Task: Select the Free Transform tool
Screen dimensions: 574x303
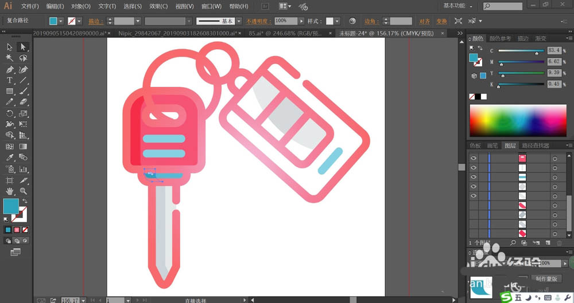Action: click(x=23, y=125)
